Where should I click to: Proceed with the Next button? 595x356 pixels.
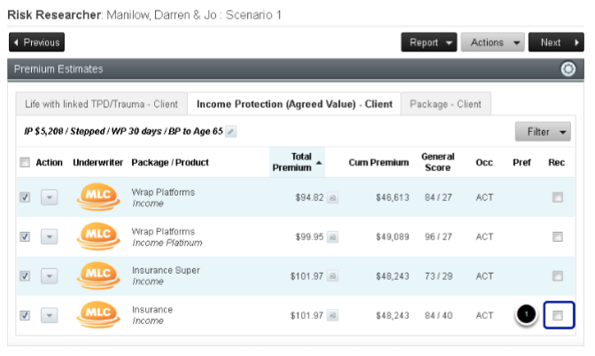[x=555, y=43]
